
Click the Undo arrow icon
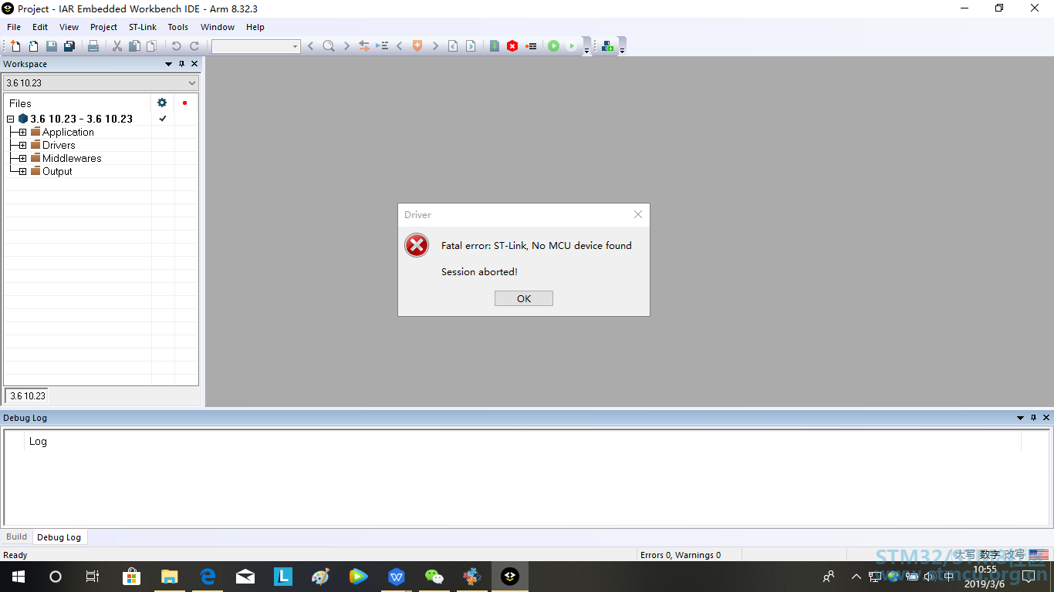[176, 46]
